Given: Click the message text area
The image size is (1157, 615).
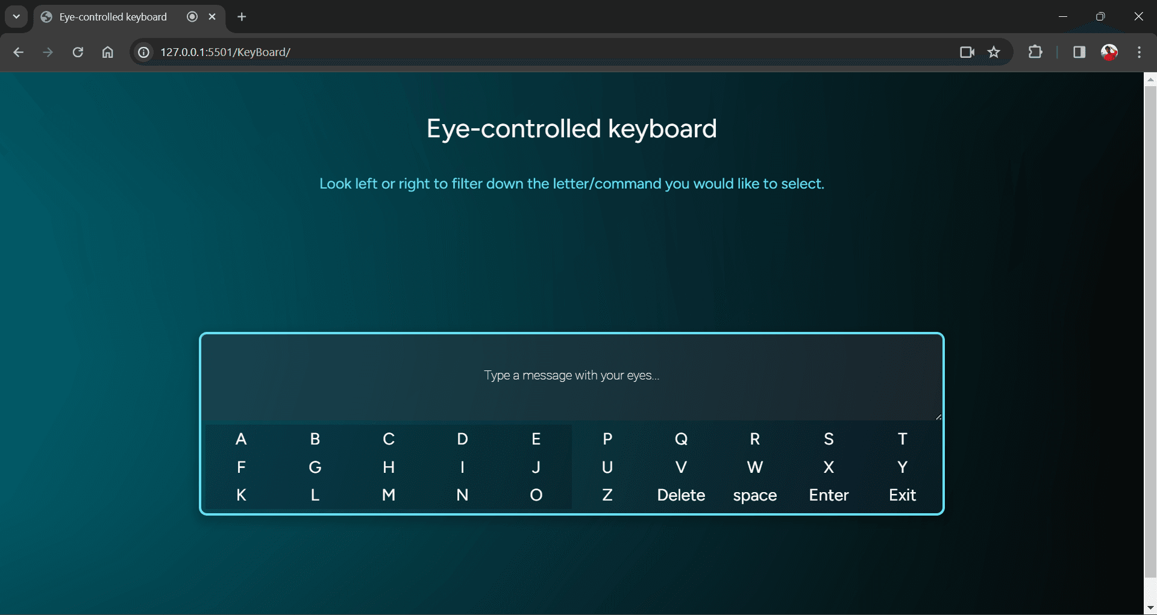Looking at the screenshot, I should pyautogui.click(x=571, y=376).
